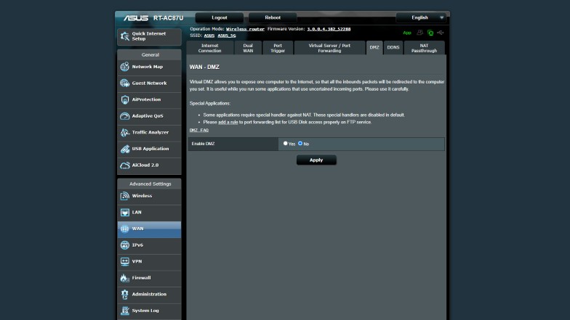Click the Wireless router operation mode link

[245, 29]
